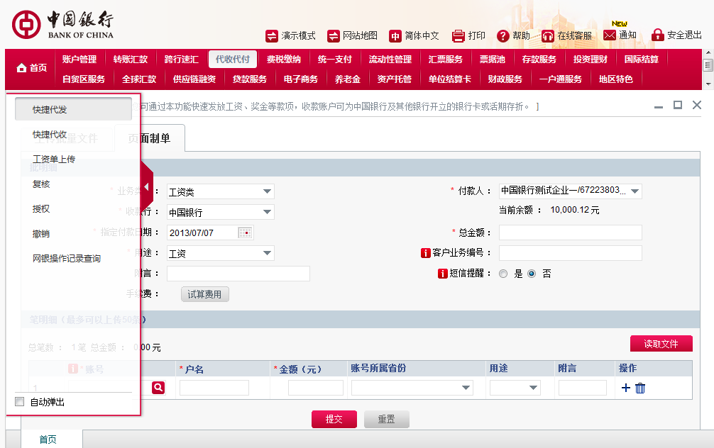This screenshot has width=714, height=448.
Task: Click the magnifier to look up an account
Action: point(158,388)
